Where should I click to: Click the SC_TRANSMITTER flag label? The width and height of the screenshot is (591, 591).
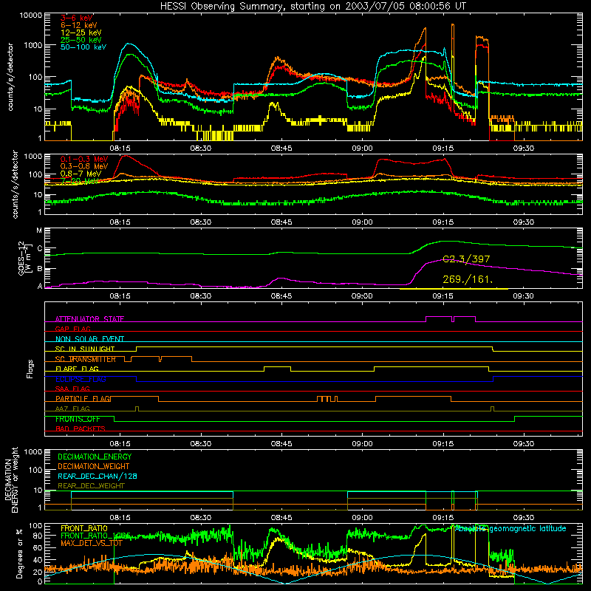pyautogui.click(x=86, y=359)
